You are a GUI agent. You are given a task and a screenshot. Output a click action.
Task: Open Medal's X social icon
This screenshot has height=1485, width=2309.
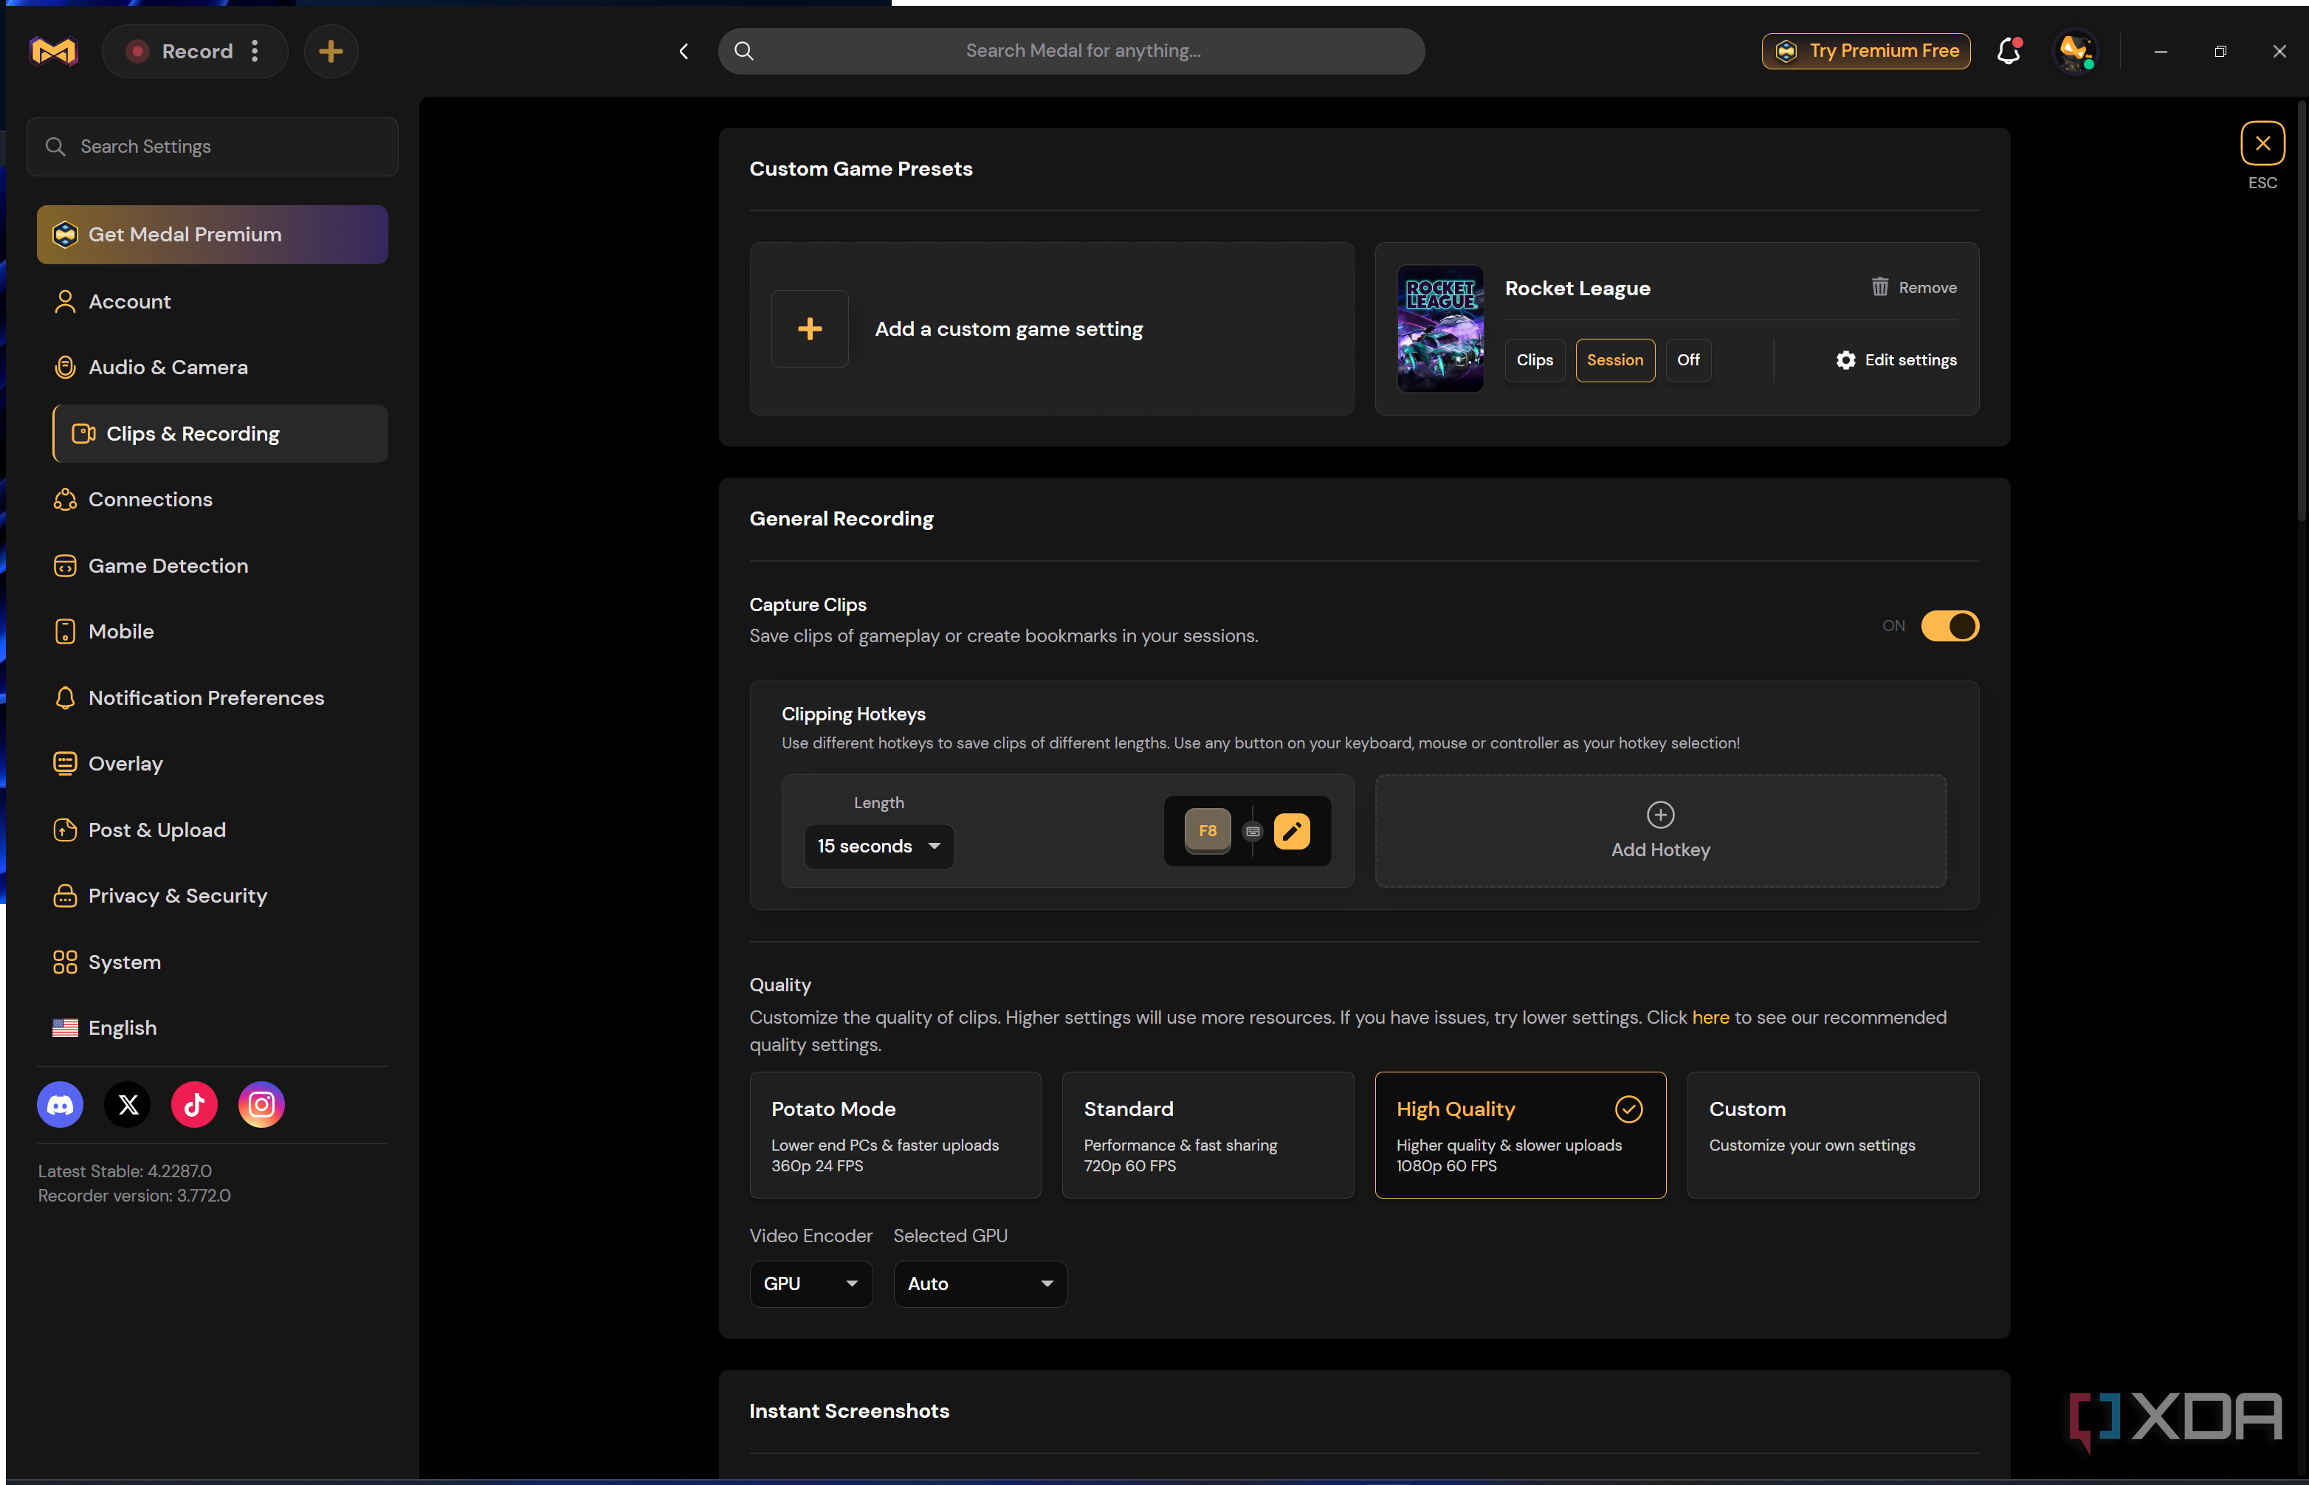tap(128, 1105)
